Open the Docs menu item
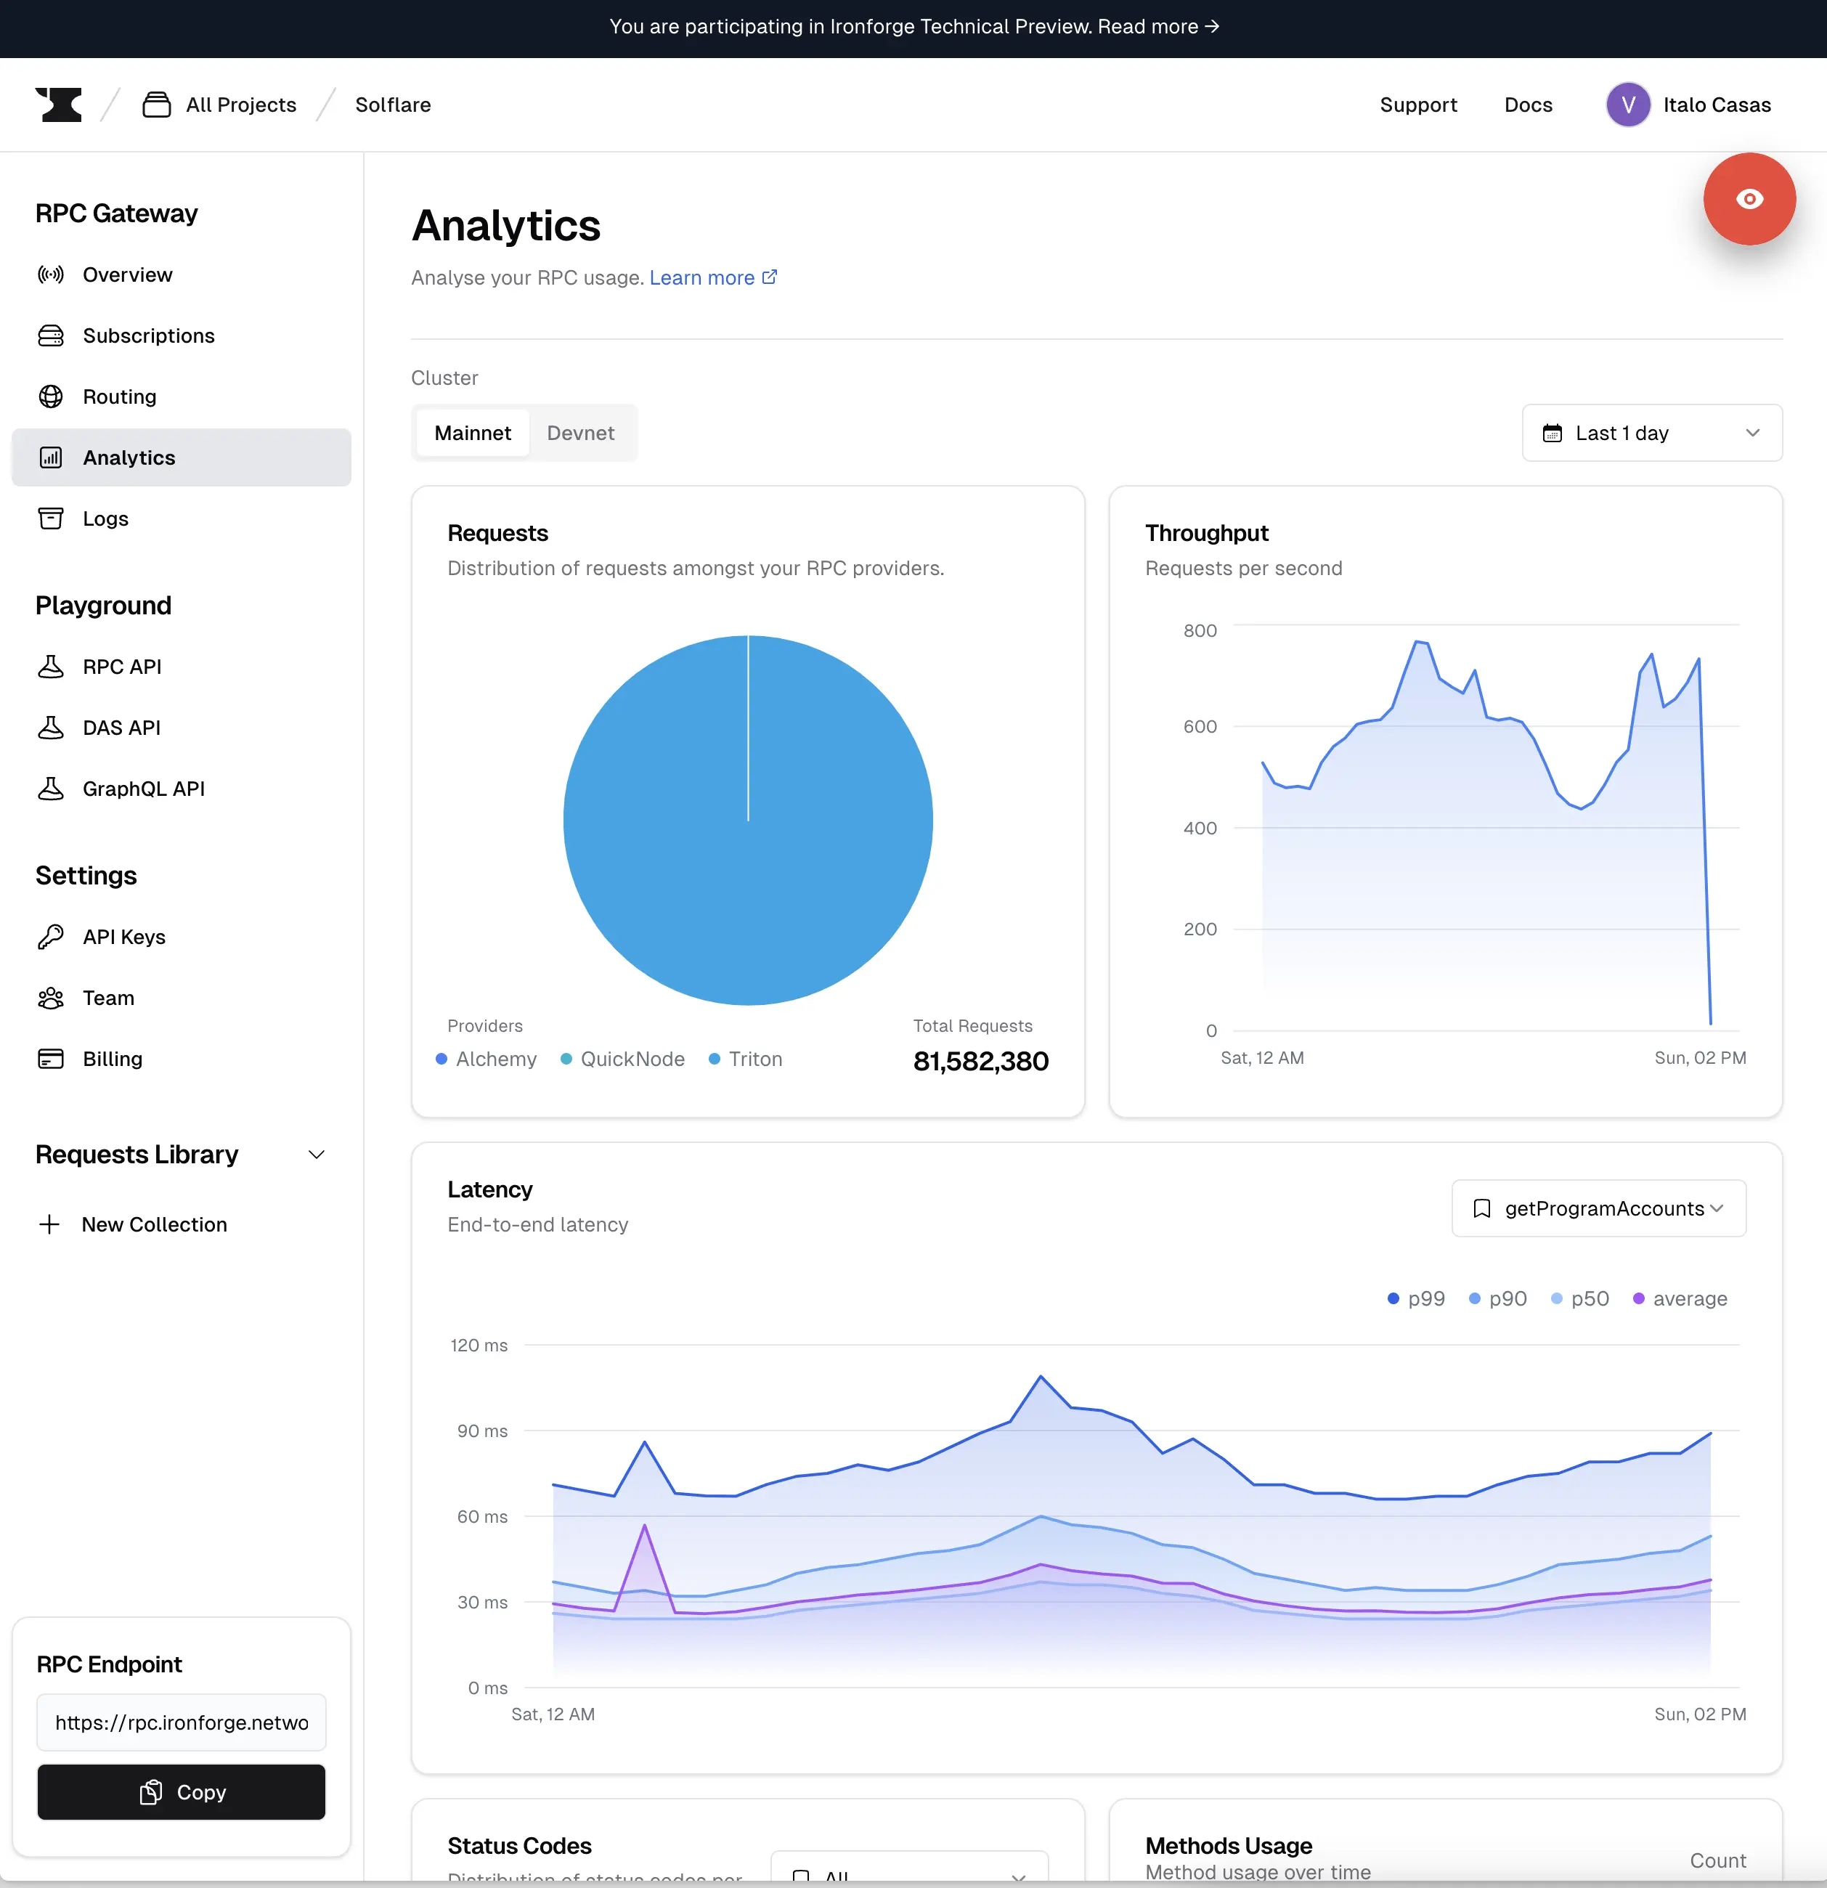 1529,104
